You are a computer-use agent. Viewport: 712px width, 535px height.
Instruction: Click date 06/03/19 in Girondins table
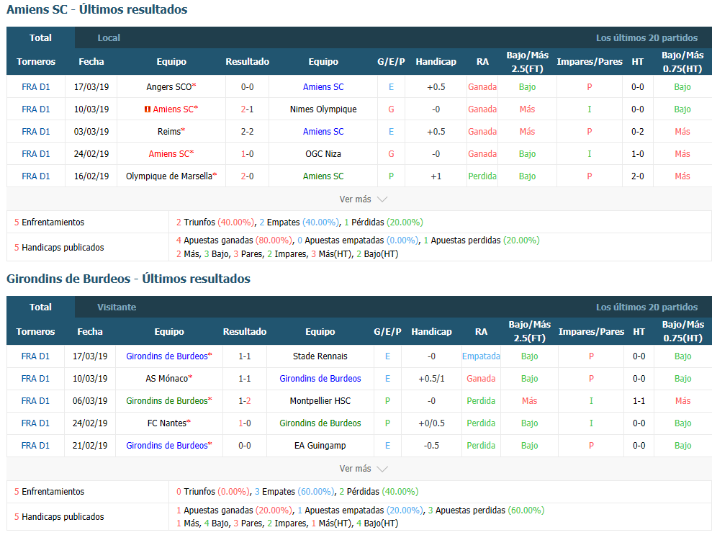pos(90,400)
